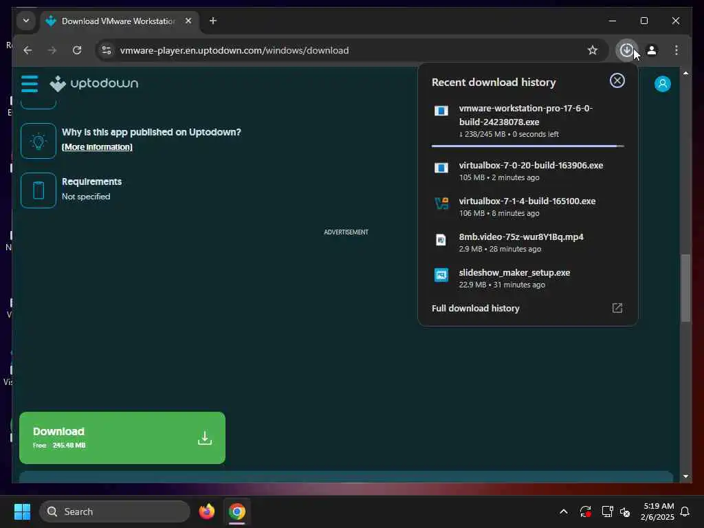704x528 pixels.
Task: Click the virtualbox-7-1-4 file icon
Action: coord(441,203)
